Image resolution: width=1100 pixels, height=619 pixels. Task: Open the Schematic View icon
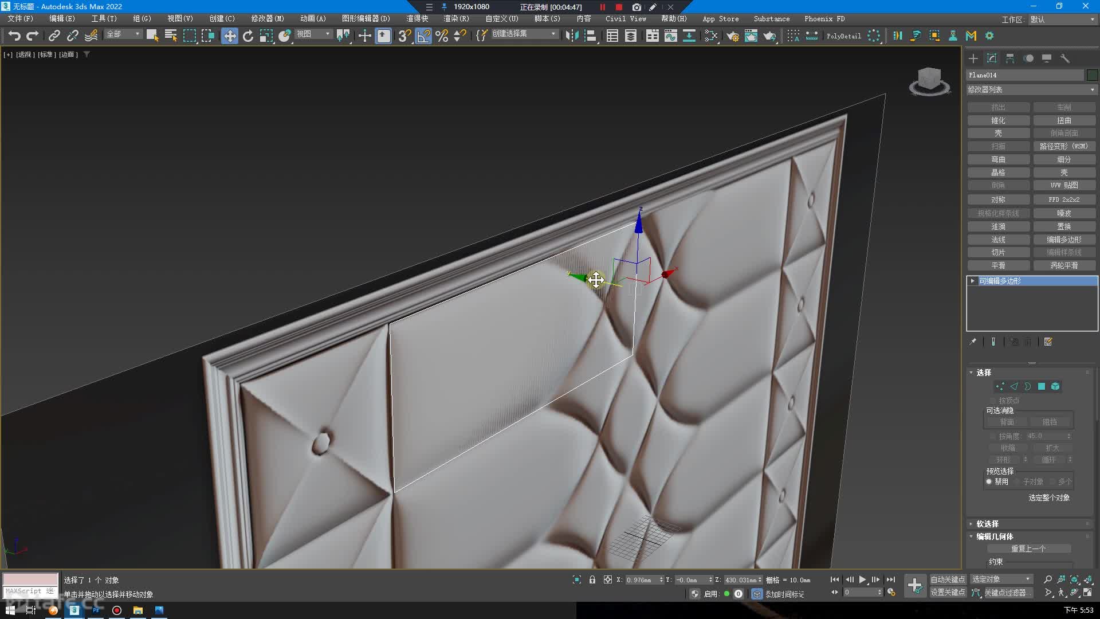(689, 36)
